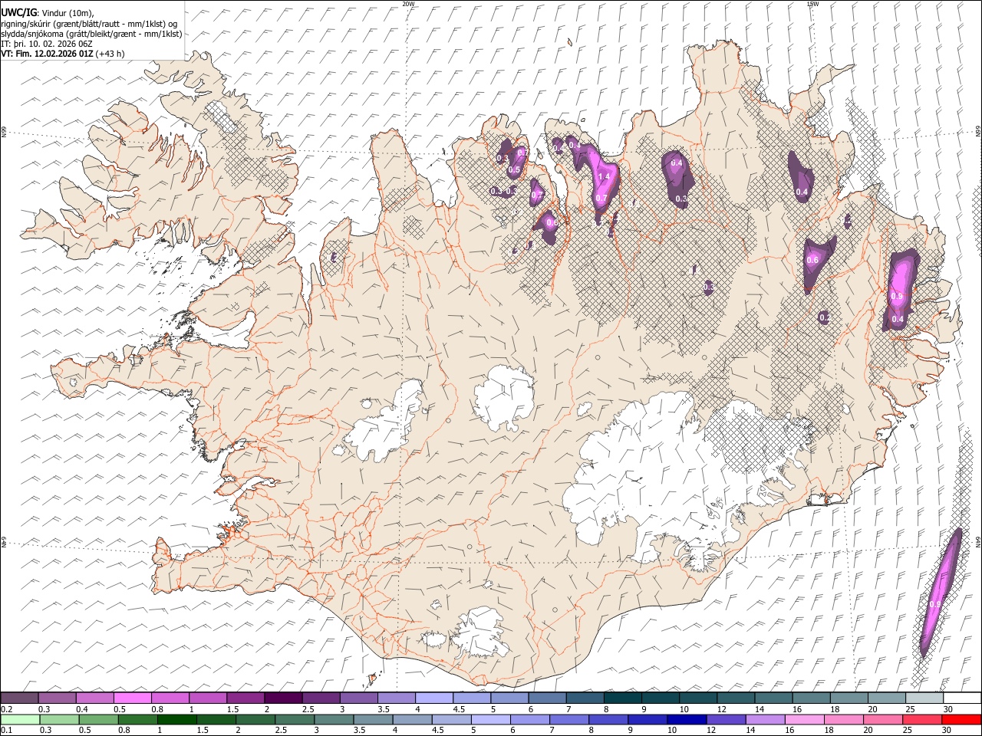Screen dimensions: 982x736
Task: Select the '15W' longitude label
Action: point(812,4)
